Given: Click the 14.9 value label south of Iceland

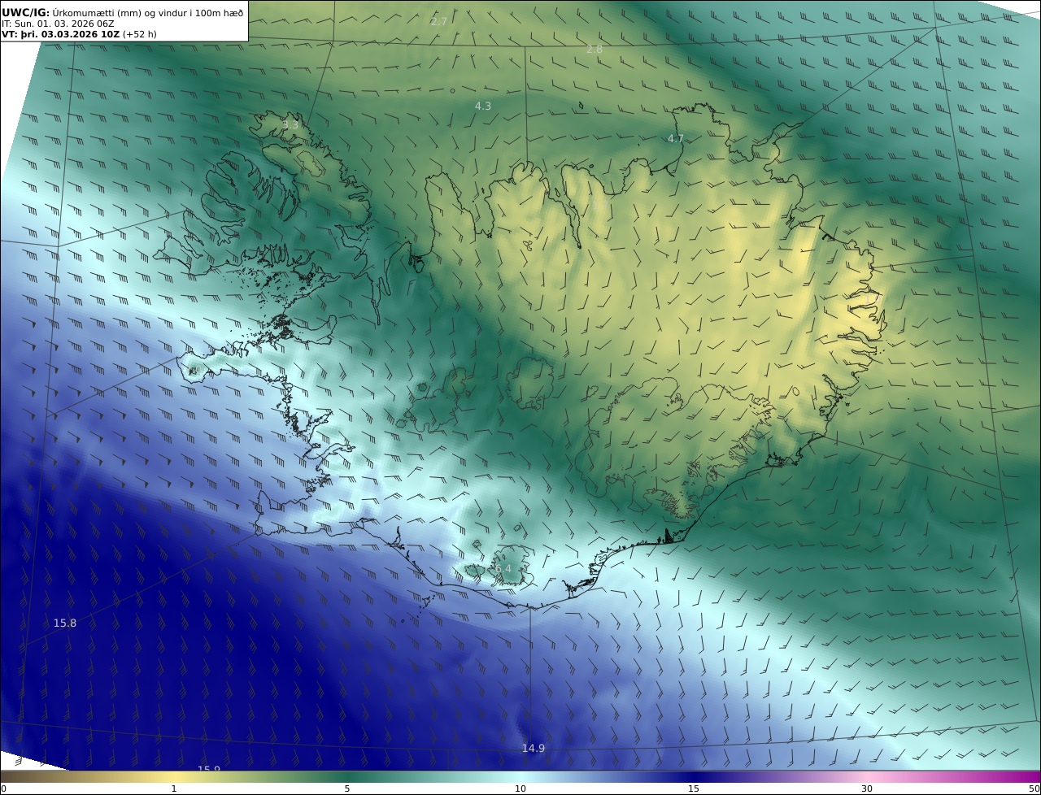Looking at the screenshot, I should coord(534,748).
